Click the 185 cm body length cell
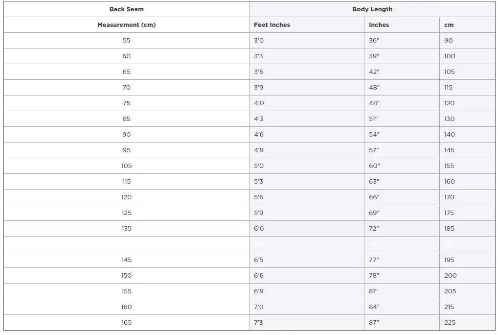The width and height of the screenshot is (498, 335). coord(450,229)
